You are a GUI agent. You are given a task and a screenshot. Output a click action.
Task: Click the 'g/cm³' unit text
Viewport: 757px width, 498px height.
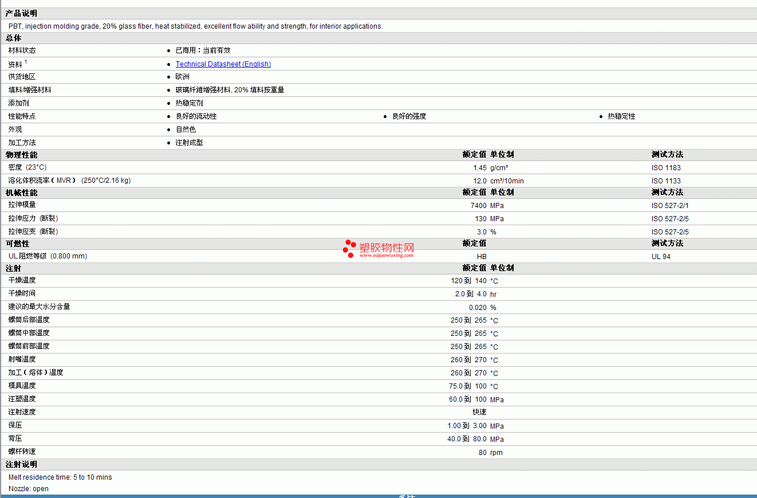pos(499,168)
